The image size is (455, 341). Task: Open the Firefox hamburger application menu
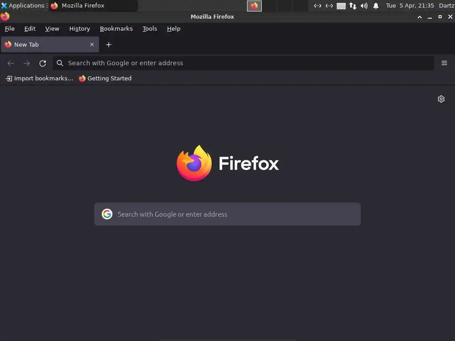pos(444,63)
